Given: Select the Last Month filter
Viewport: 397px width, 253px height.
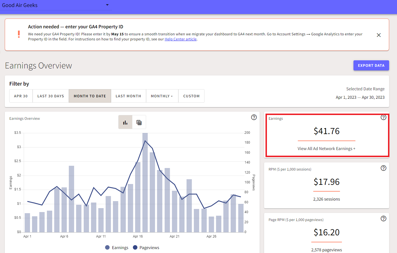Looking at the screenshot, I should [128, 96].
